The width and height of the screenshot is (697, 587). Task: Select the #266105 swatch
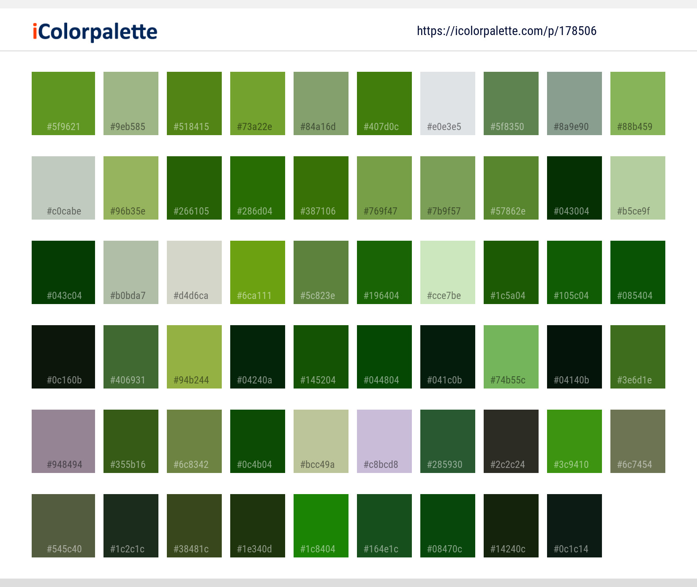pos(194,188)
